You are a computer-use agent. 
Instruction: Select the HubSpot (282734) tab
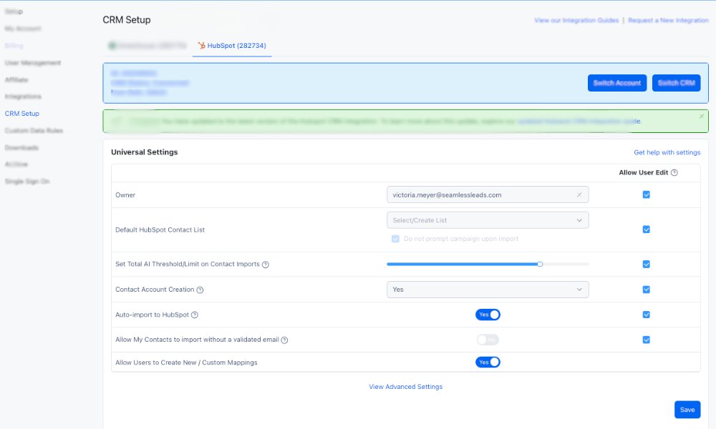click(232, 46)
